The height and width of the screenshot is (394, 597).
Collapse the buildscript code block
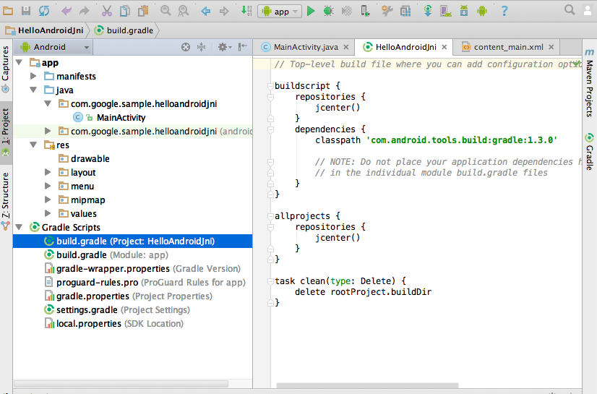[270, 86]
